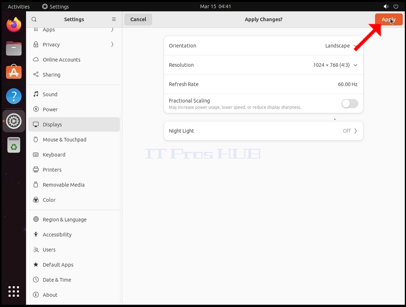Select the Online Accounts label

pos(62,60)
